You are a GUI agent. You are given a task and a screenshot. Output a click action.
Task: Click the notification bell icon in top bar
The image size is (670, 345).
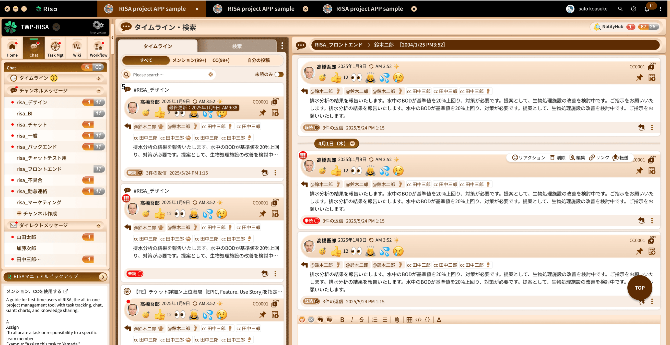pos(647,9)
